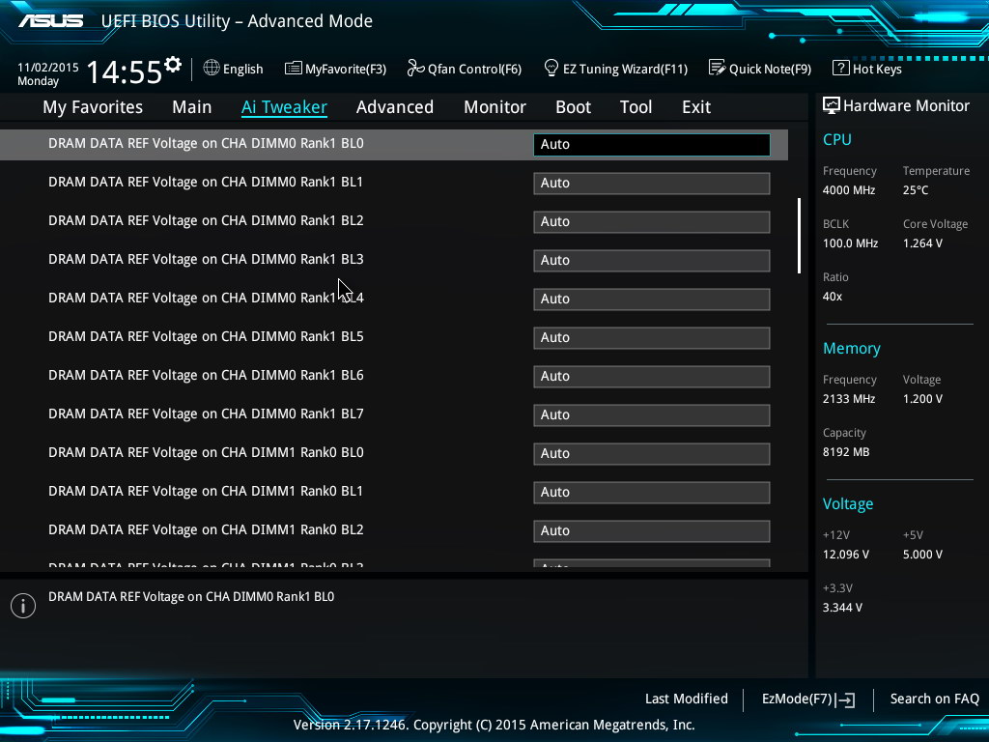Click the vertical scrollbar thumb

coord(799,236)
